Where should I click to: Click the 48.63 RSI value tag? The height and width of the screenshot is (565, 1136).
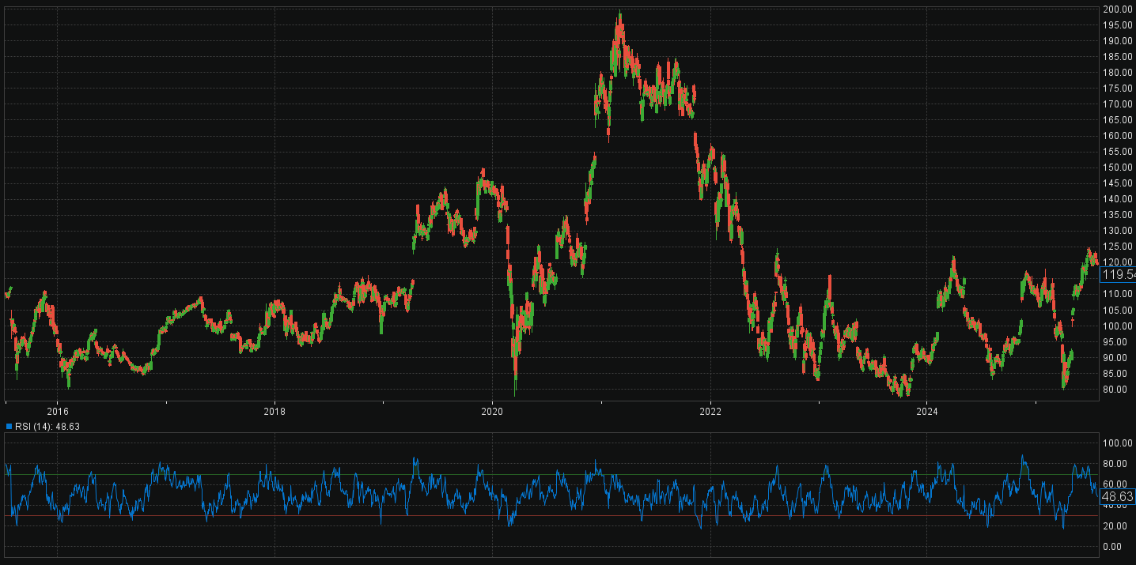point(1118,497)
